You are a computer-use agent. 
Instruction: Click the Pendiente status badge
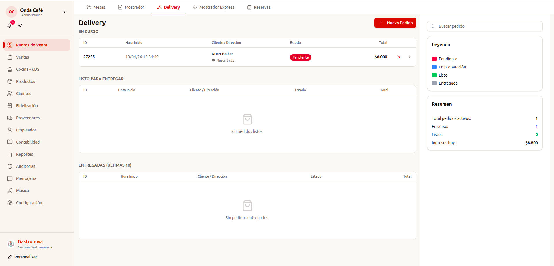click(301, 57)
